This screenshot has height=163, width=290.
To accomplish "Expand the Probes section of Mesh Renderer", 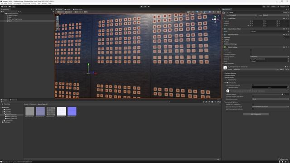I will click(226, 42).
